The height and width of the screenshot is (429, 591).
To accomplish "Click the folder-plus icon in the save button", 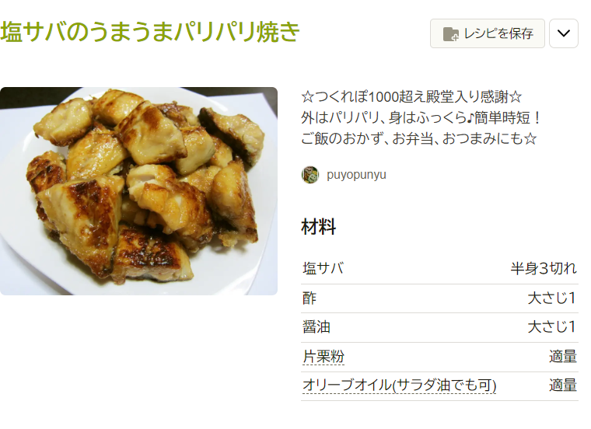I will (451, 34).
